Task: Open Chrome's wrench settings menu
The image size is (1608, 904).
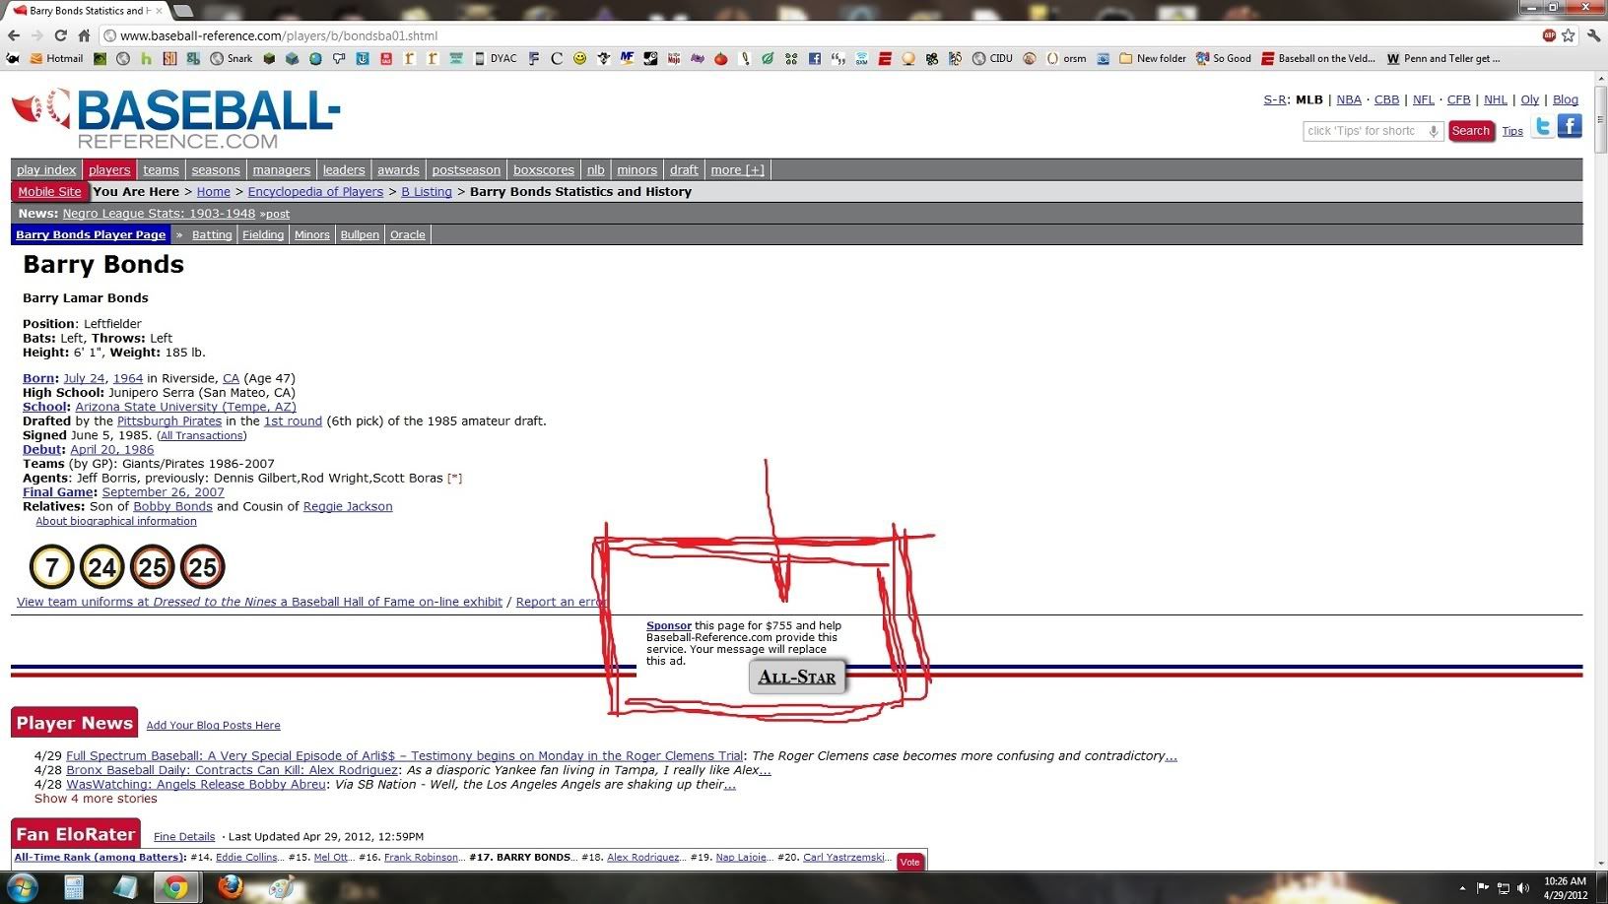Action: [x=1593, y=35]
